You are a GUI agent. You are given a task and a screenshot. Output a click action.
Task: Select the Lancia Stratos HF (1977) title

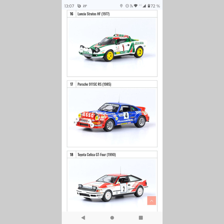point(93,14)
